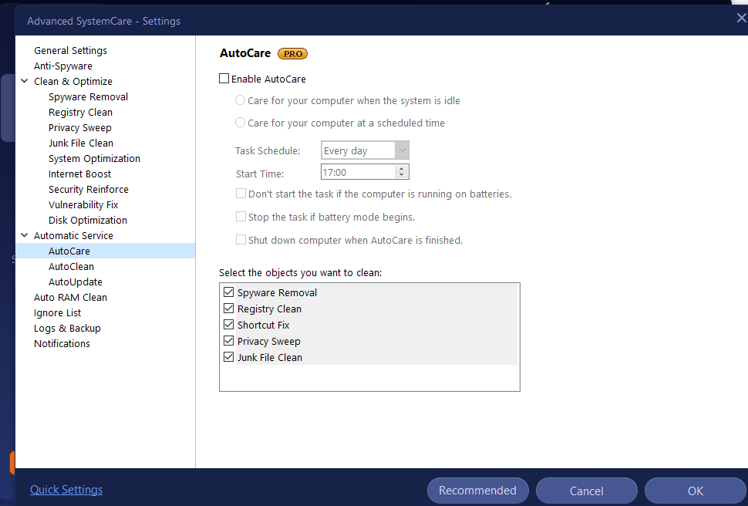This screenshot has width=748, height=506.
Task: Enable the AutoCare checkbox
Action: click(x=224, y=79)
